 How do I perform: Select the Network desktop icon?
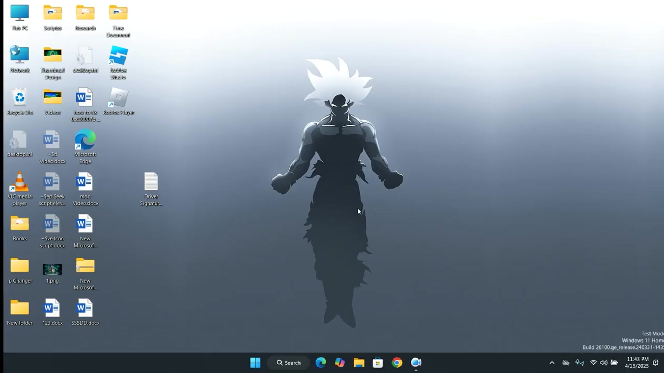[x=20, y=59]
